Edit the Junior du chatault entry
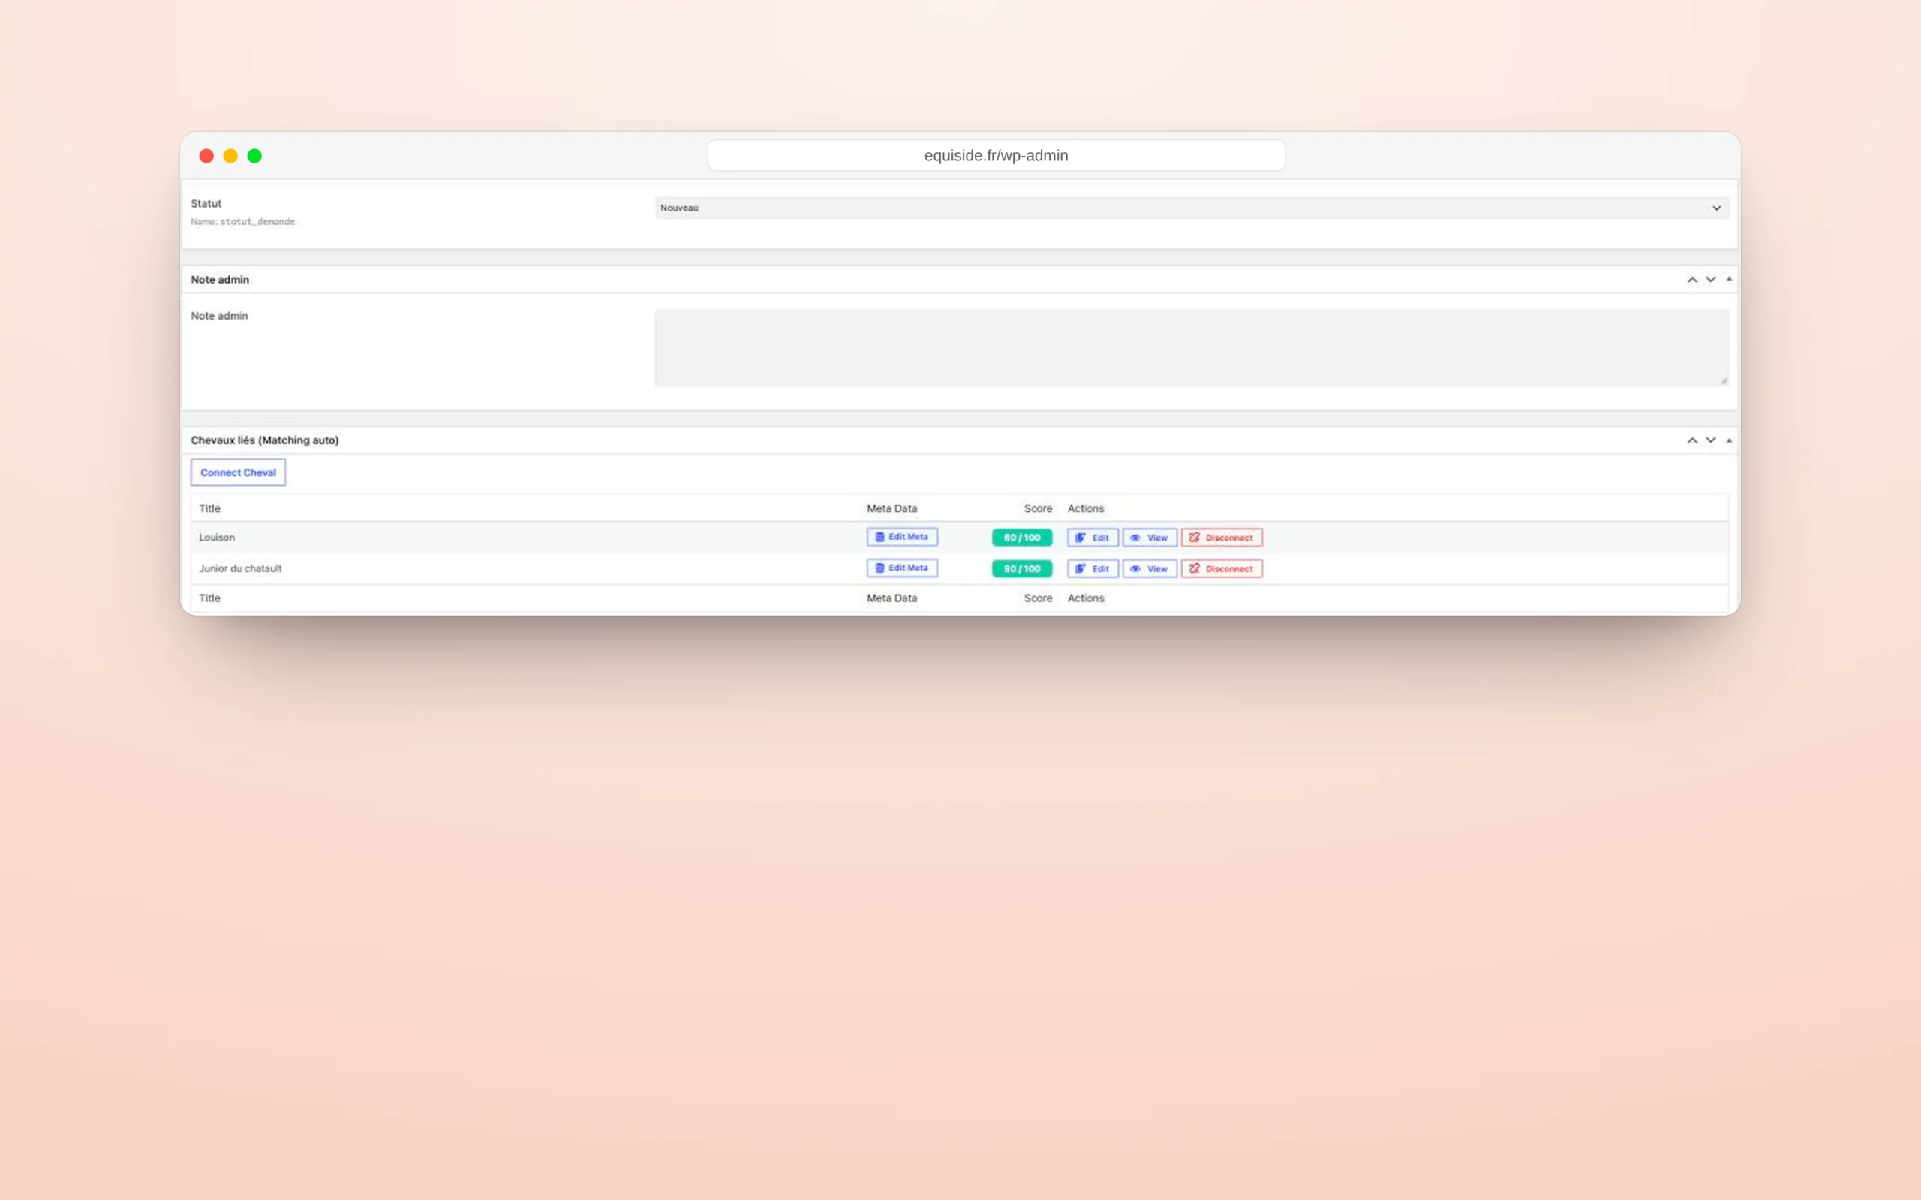This screenshot has width=1921, height=1200. point(1093,569)
